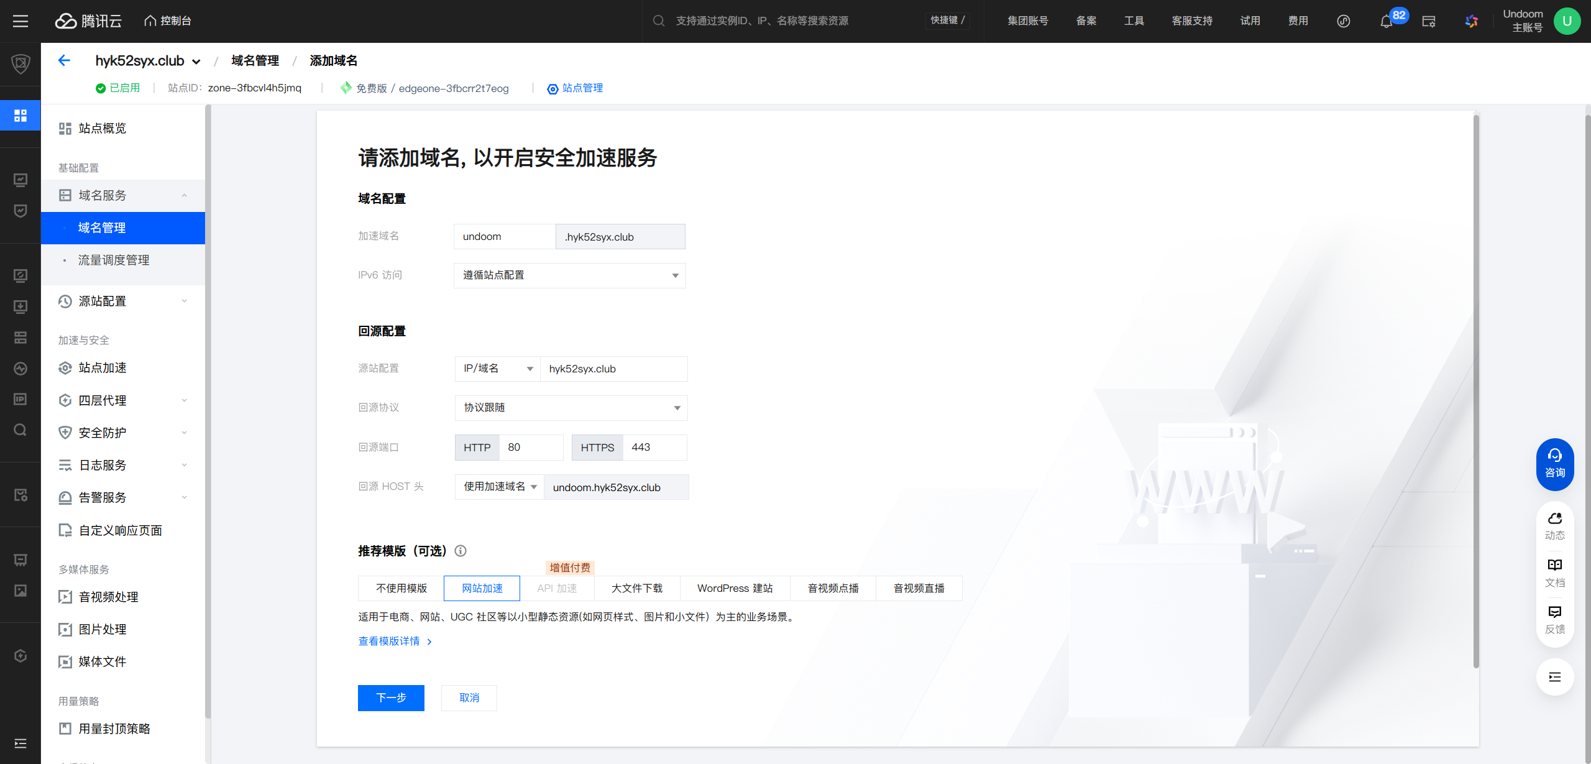Click the back arrow icon

[x=64, y=60]
